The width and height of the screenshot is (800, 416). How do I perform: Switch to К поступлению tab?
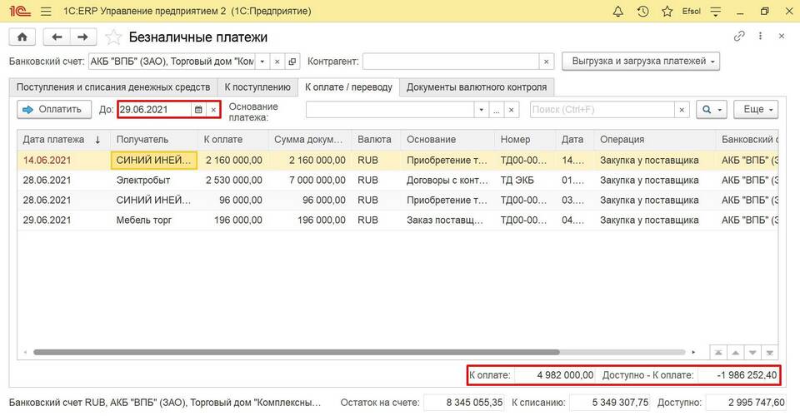pyautogui.click(x=257, y=87)
